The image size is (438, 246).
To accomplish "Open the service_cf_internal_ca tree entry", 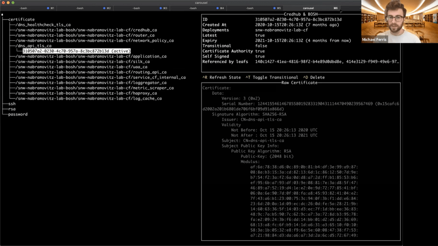I will pos(101,78).
